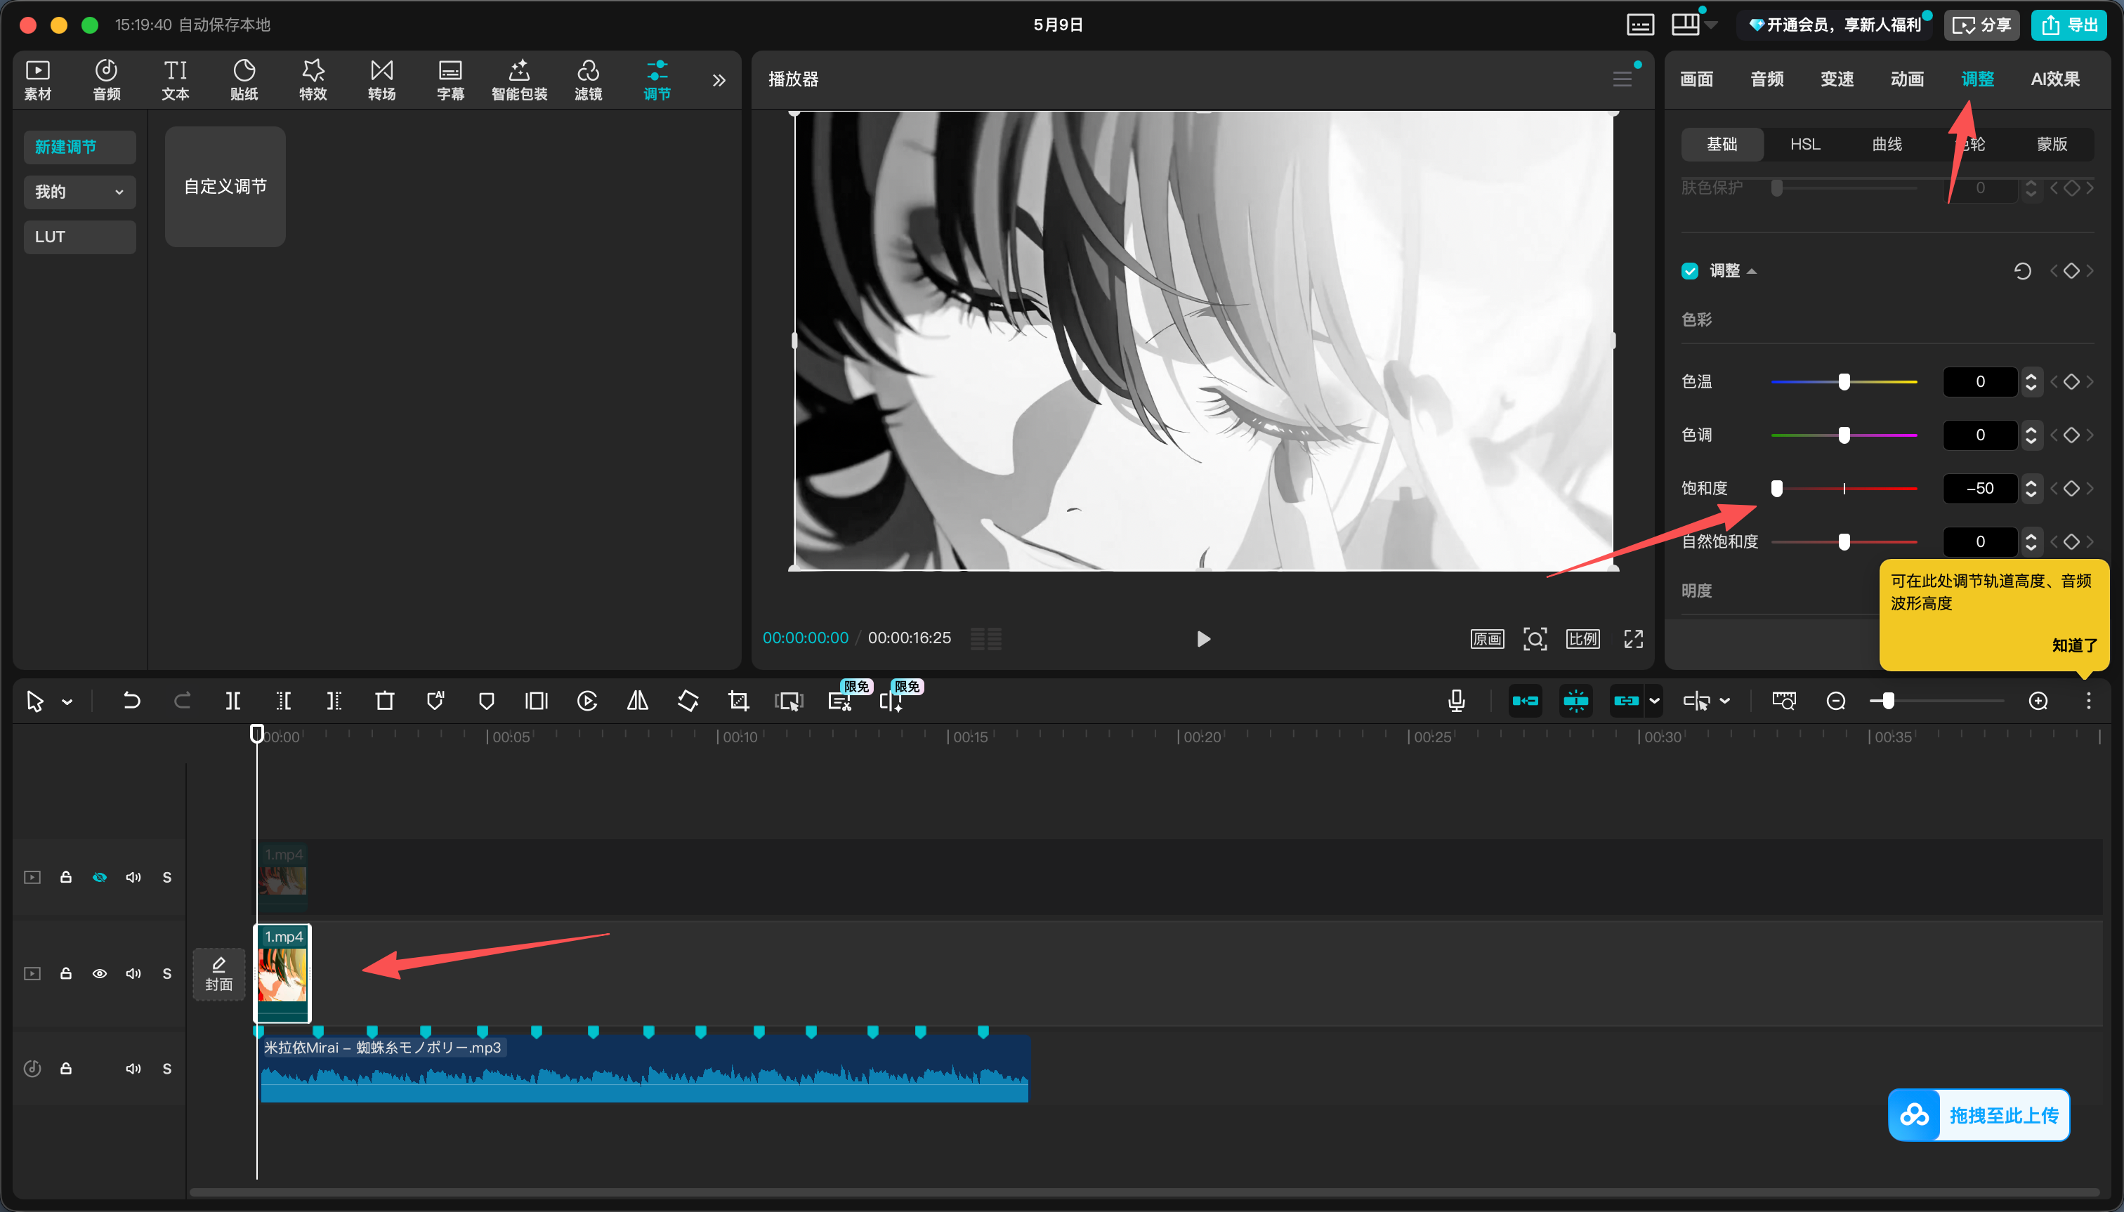Click the mirror flip tool
This screenshot has height=1212, width=2124.
tap(638, 701)
